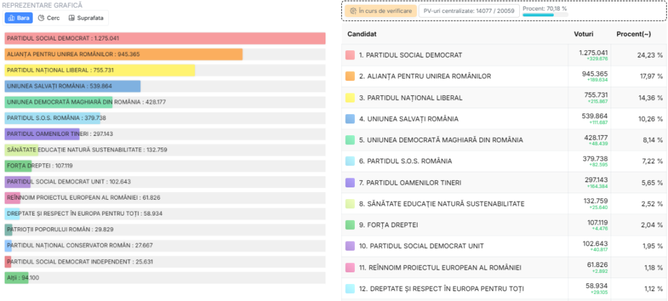Image resolution: width=668 pixels, height=301 pixels.
Task: Click the green swatch beside Forța Dreptei
Action: 350,225
